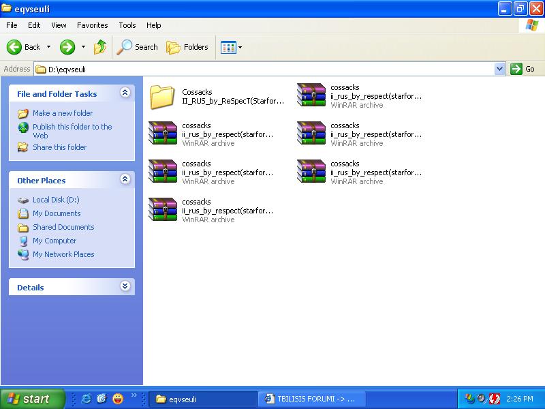The image size is (545, 409).
Task: Launch Outlook Express from Quick Launch
Action: tap(102, 399)
